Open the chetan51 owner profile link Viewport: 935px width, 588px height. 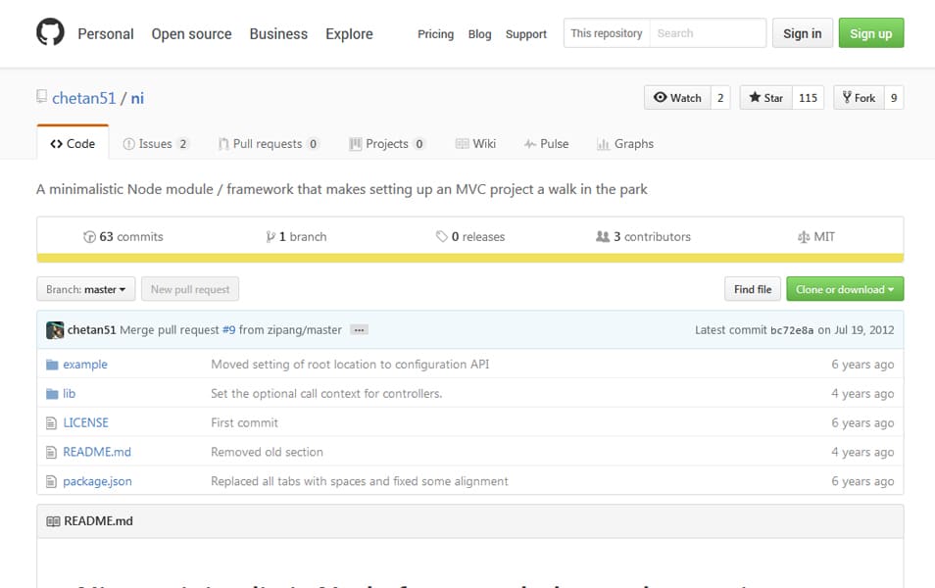pyautogui.click(x=84, y=98)
